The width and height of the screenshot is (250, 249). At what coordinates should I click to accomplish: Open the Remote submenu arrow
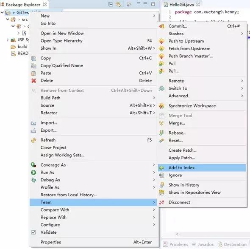click(x=242, y=81)
